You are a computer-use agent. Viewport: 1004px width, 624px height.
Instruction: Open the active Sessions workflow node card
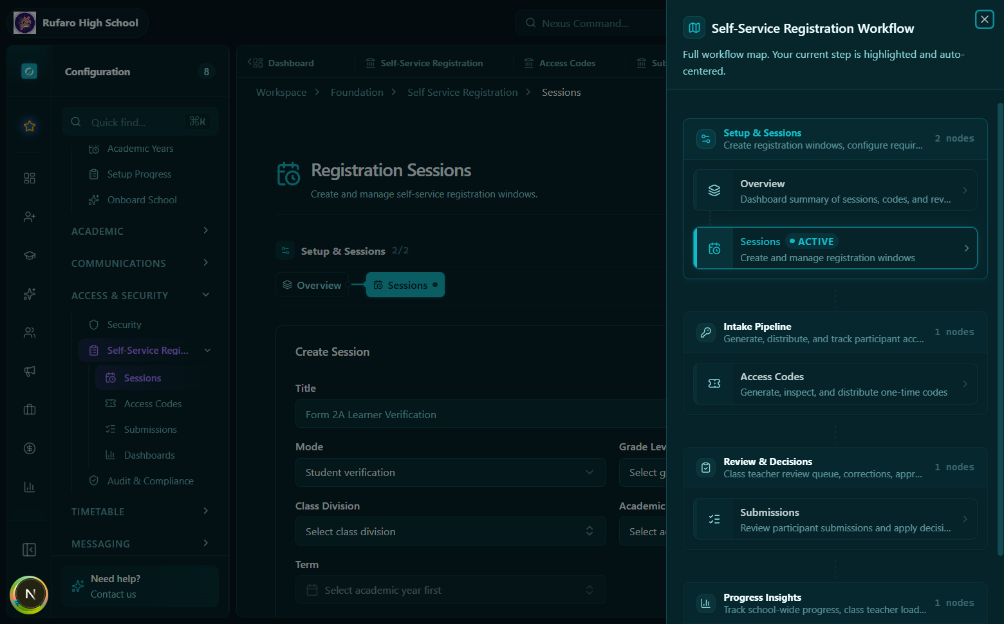pos(835,248)
